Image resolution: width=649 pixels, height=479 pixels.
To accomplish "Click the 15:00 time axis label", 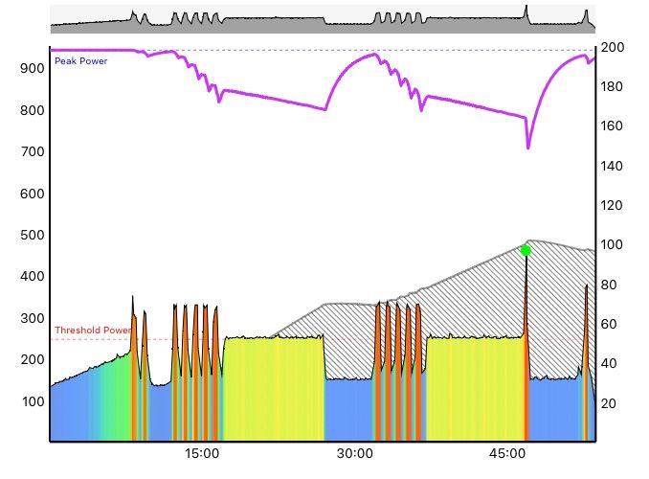I will 202,453.
